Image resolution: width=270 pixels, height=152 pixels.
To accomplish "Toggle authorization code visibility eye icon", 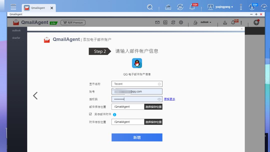I will coord(159,99).
